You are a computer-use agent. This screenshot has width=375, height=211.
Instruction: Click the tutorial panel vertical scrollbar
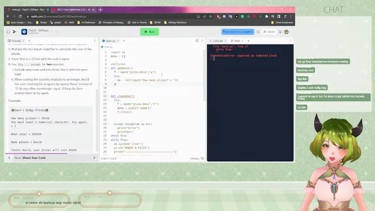point(97,120)
